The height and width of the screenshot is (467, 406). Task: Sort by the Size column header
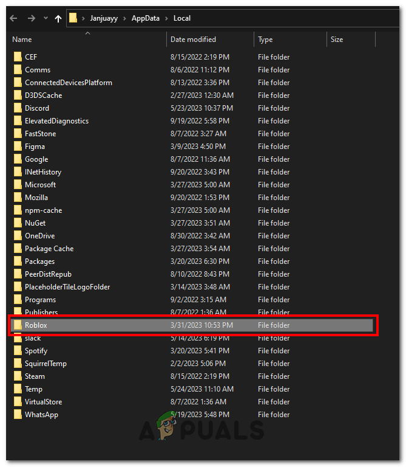337,40
